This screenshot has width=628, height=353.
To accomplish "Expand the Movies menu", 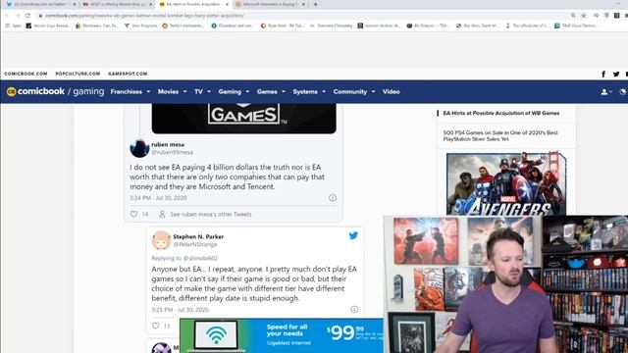I will pyautogui.click(x=172, y=91).
